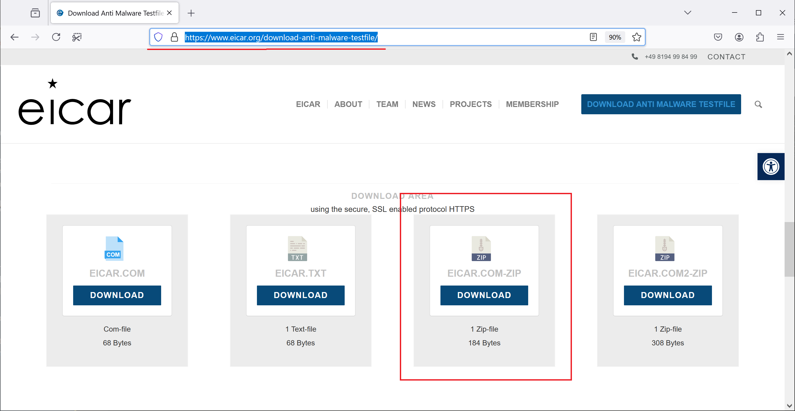The image size is (795, 411).
Task: Take a screenshot with the scissors icon
Action: [77, 37]
